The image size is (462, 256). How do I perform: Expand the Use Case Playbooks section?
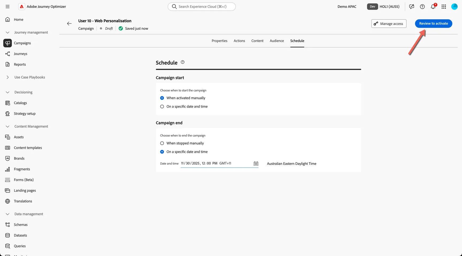tap(7, 77)
